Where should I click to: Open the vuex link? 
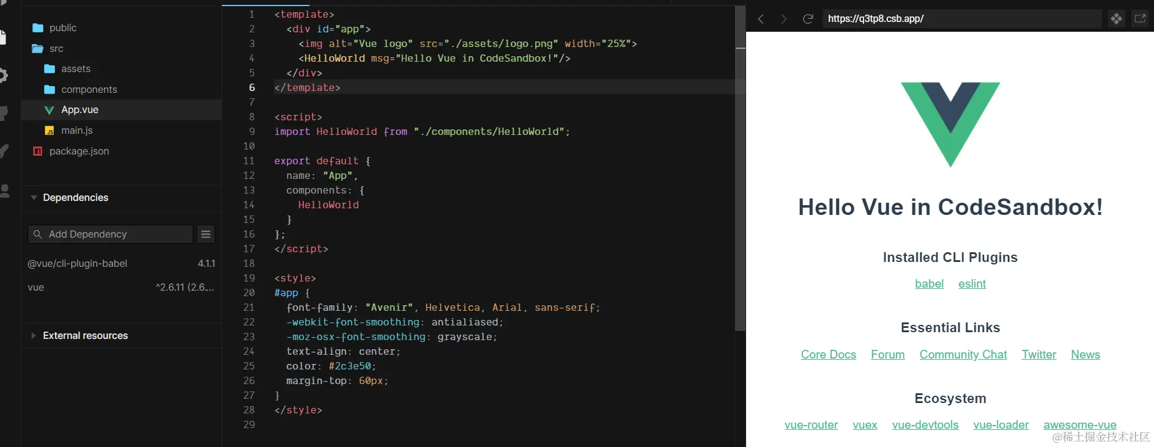tap(865, 425)
